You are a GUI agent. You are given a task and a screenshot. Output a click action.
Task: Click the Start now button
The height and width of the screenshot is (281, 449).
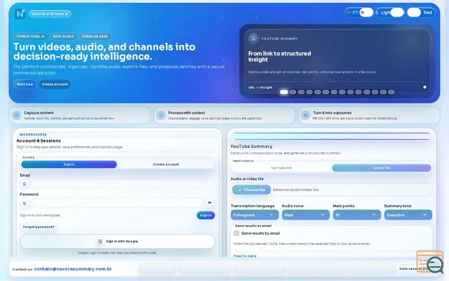click(25, 84)
